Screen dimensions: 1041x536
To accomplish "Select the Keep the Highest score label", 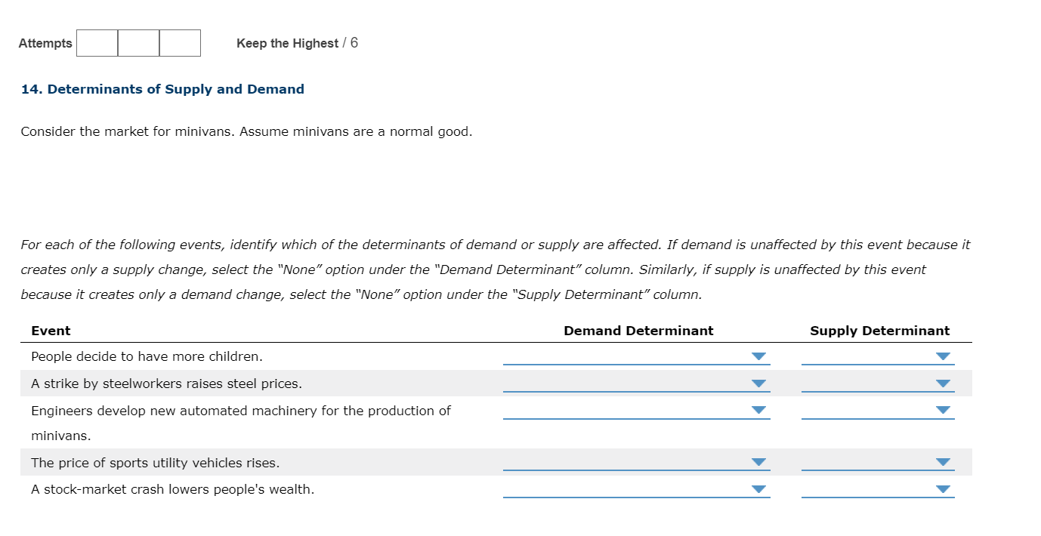I will tap(287, 43).
